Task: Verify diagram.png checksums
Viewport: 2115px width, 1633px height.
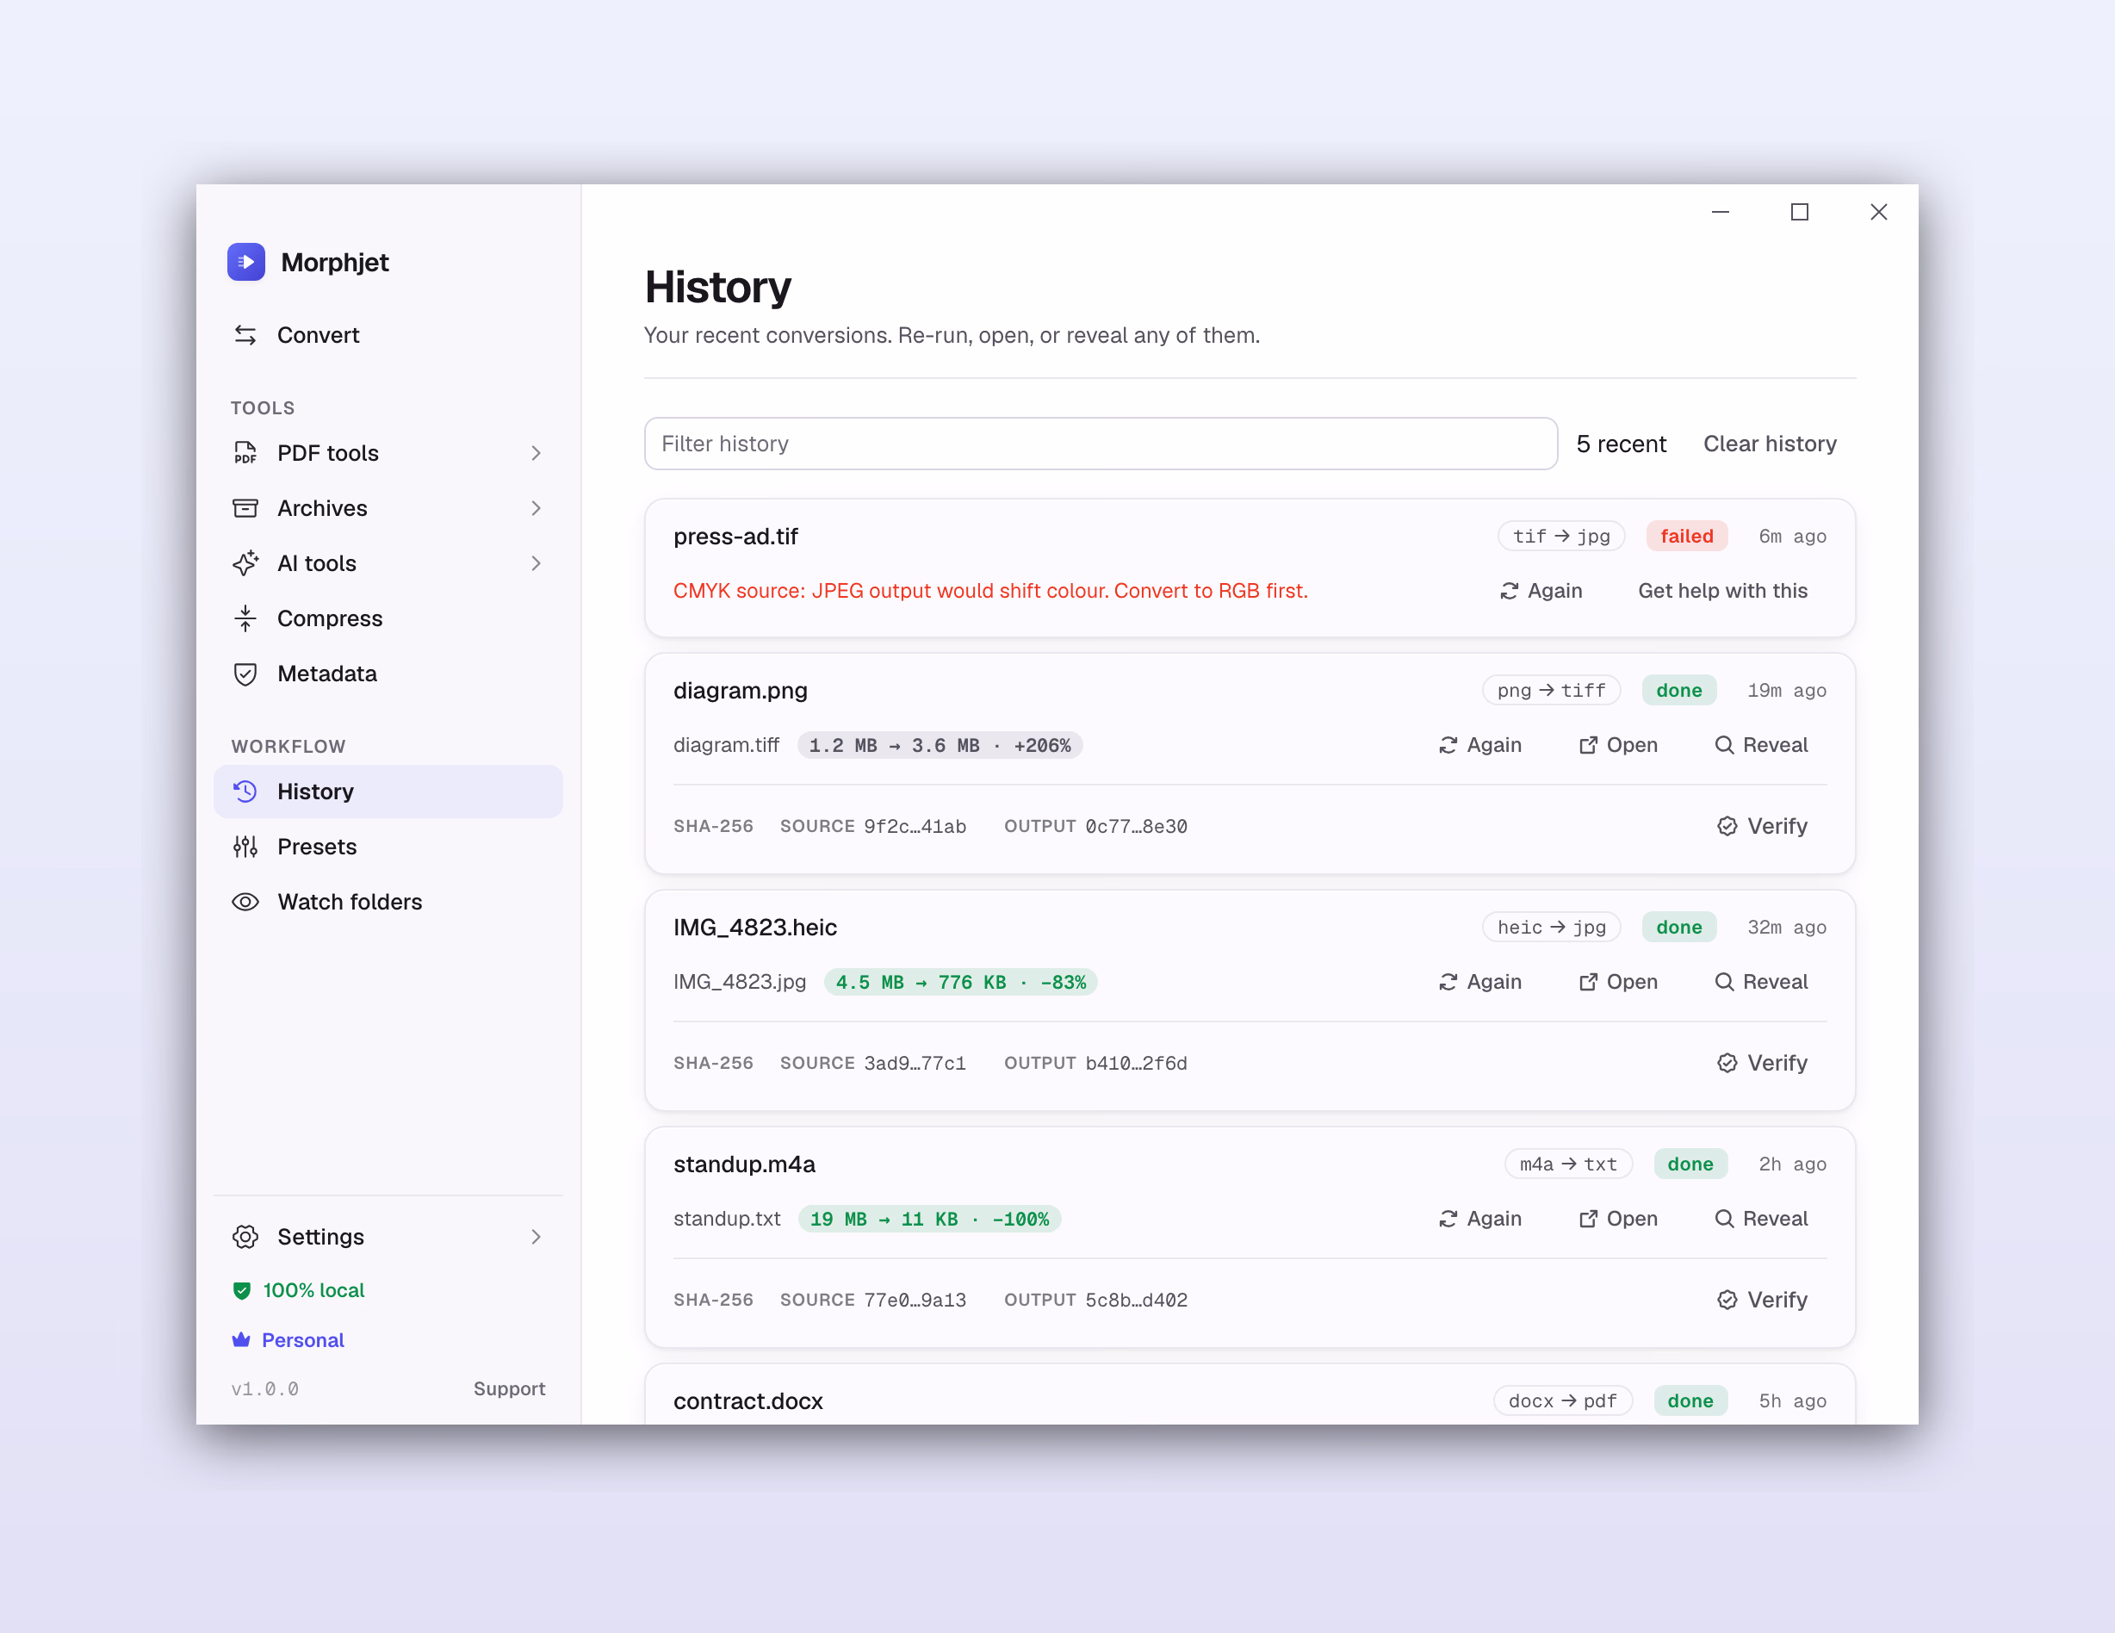Action: click(x=1763, y=826)
